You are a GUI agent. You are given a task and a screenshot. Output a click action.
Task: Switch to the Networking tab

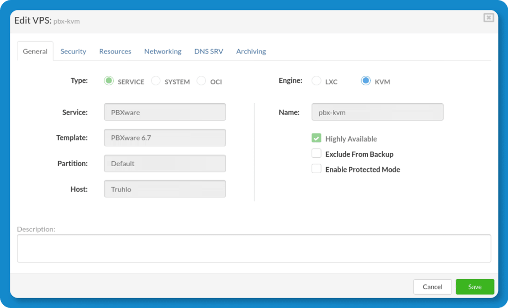tap(162, 51)
